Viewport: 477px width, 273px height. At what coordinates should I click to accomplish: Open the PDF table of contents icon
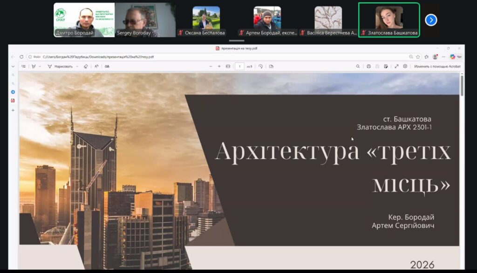pyautogui.click(x=24, y=66)
